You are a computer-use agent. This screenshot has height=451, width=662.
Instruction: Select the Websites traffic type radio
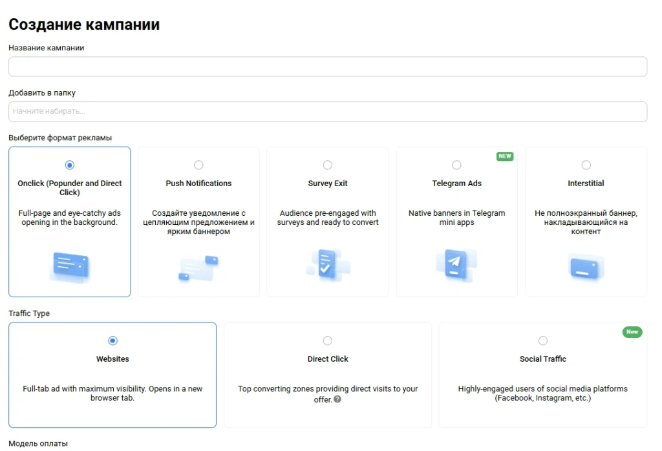(112, 341)
